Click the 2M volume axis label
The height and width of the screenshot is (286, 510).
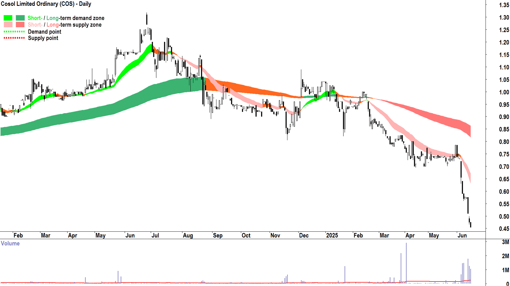505,256
